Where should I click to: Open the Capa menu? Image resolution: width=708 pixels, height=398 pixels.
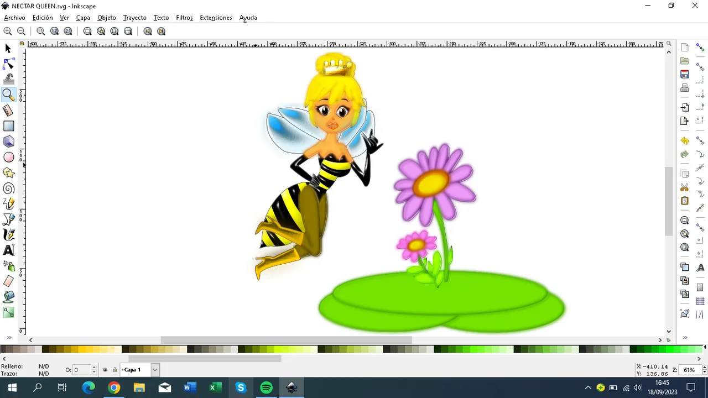pos(83,18)
